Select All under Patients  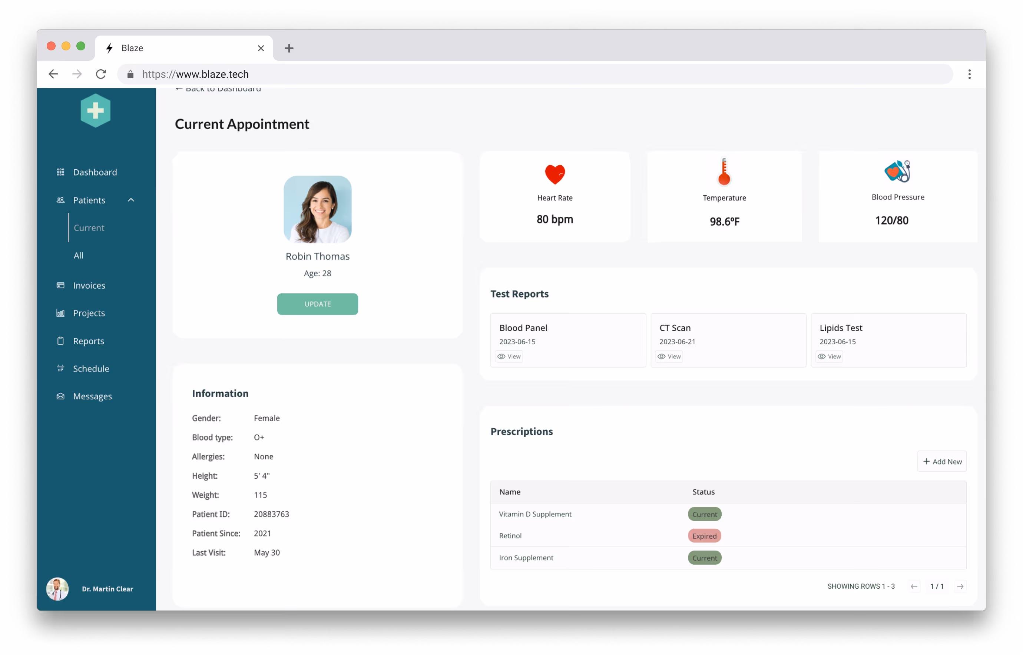pos(78,256)
